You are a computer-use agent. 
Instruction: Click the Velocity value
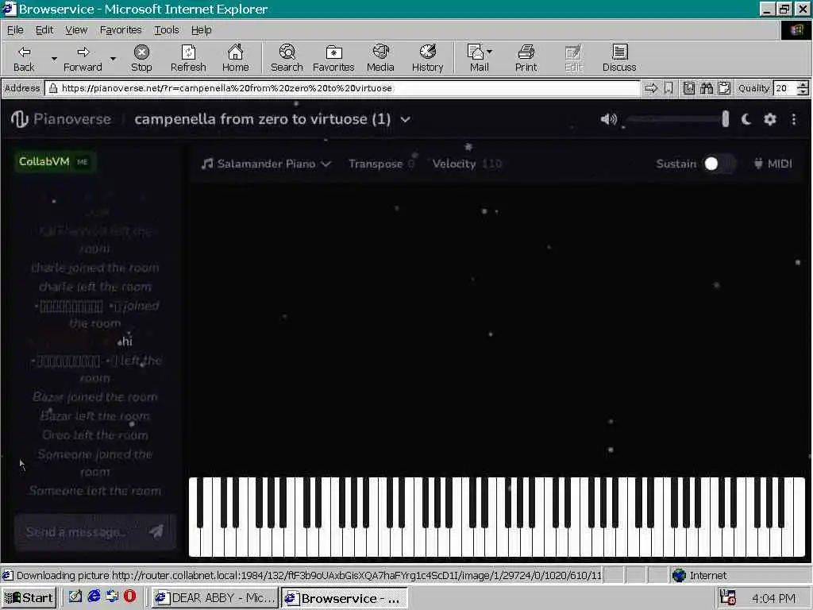[x=491, y=164]
